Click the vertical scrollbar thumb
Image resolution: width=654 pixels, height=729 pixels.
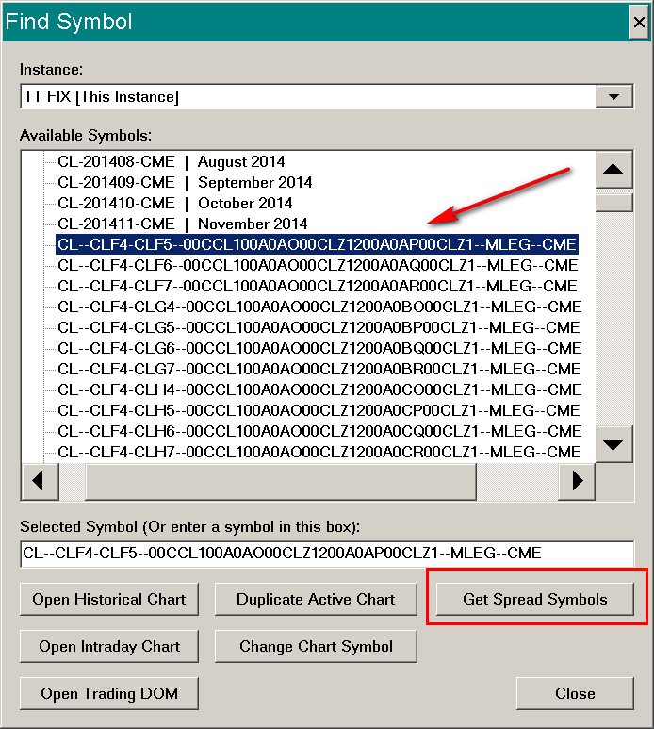[614, 203]
